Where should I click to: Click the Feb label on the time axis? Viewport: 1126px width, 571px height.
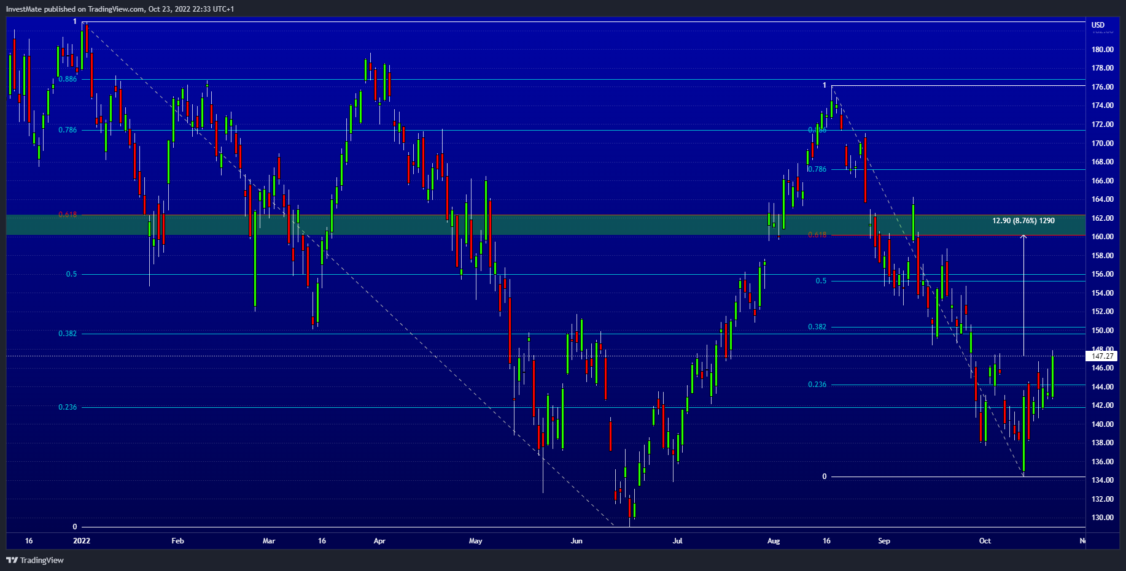pos(177,541)
